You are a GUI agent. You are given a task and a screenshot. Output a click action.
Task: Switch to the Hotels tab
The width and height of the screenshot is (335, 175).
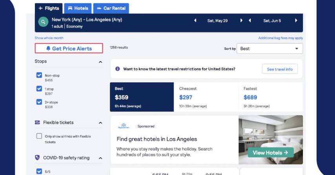(x=78, y=9)
